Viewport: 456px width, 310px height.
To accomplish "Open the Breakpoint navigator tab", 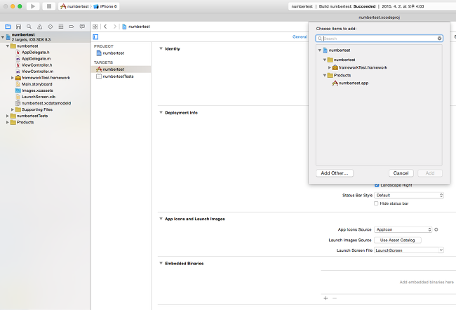I will coord(72,27).
